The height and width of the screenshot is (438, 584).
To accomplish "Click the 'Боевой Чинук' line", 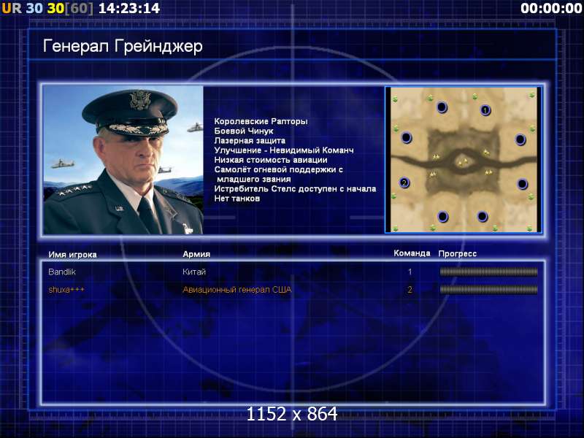I will 244,131.
